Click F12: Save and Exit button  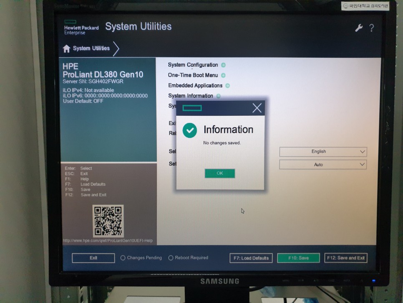pos(346,258)
